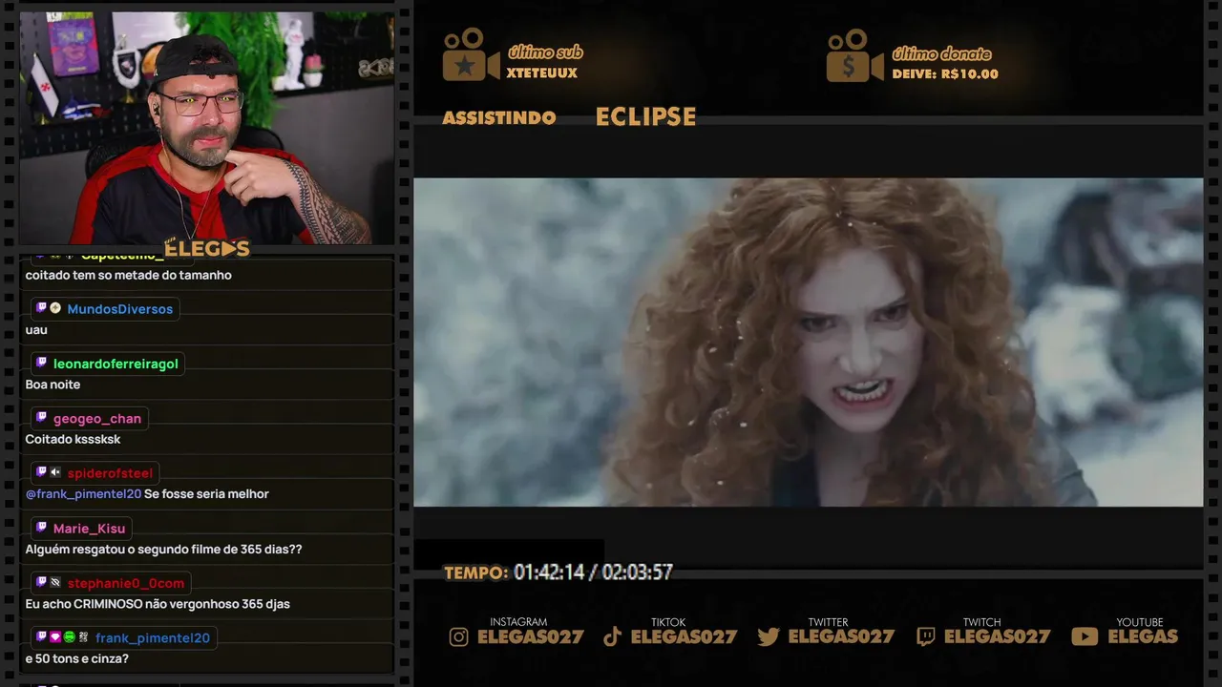Open stephanie0_0com chat username
This screenshot has height=687, width=1222.
(126, 583)
